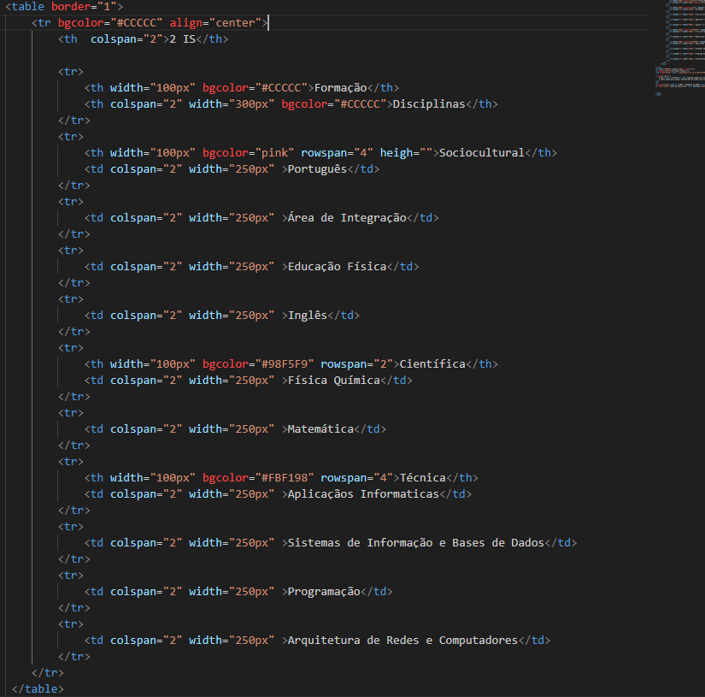Click the Programação cell text
705x697 pixels.
[x=324, y=592]
